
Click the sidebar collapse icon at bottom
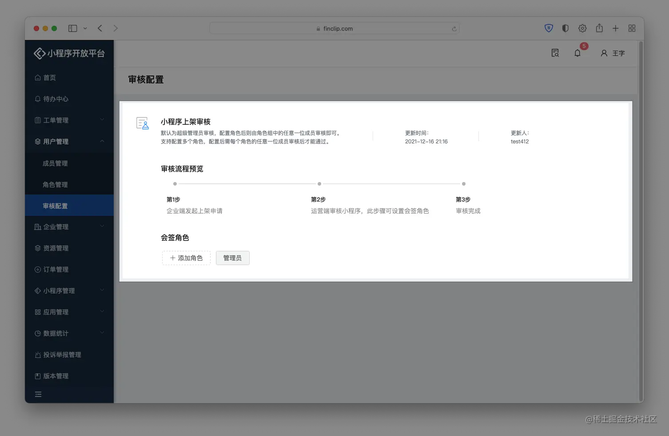(38, 394)
